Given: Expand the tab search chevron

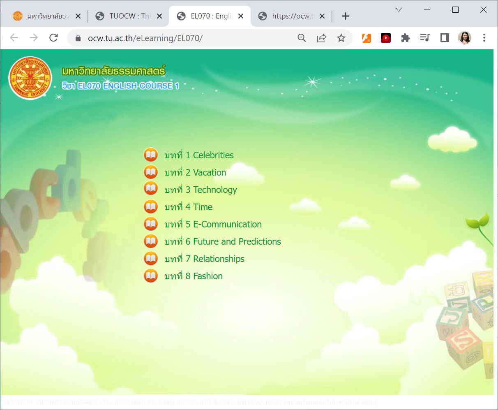Looking at the screenshot, I should pos(399,10).
